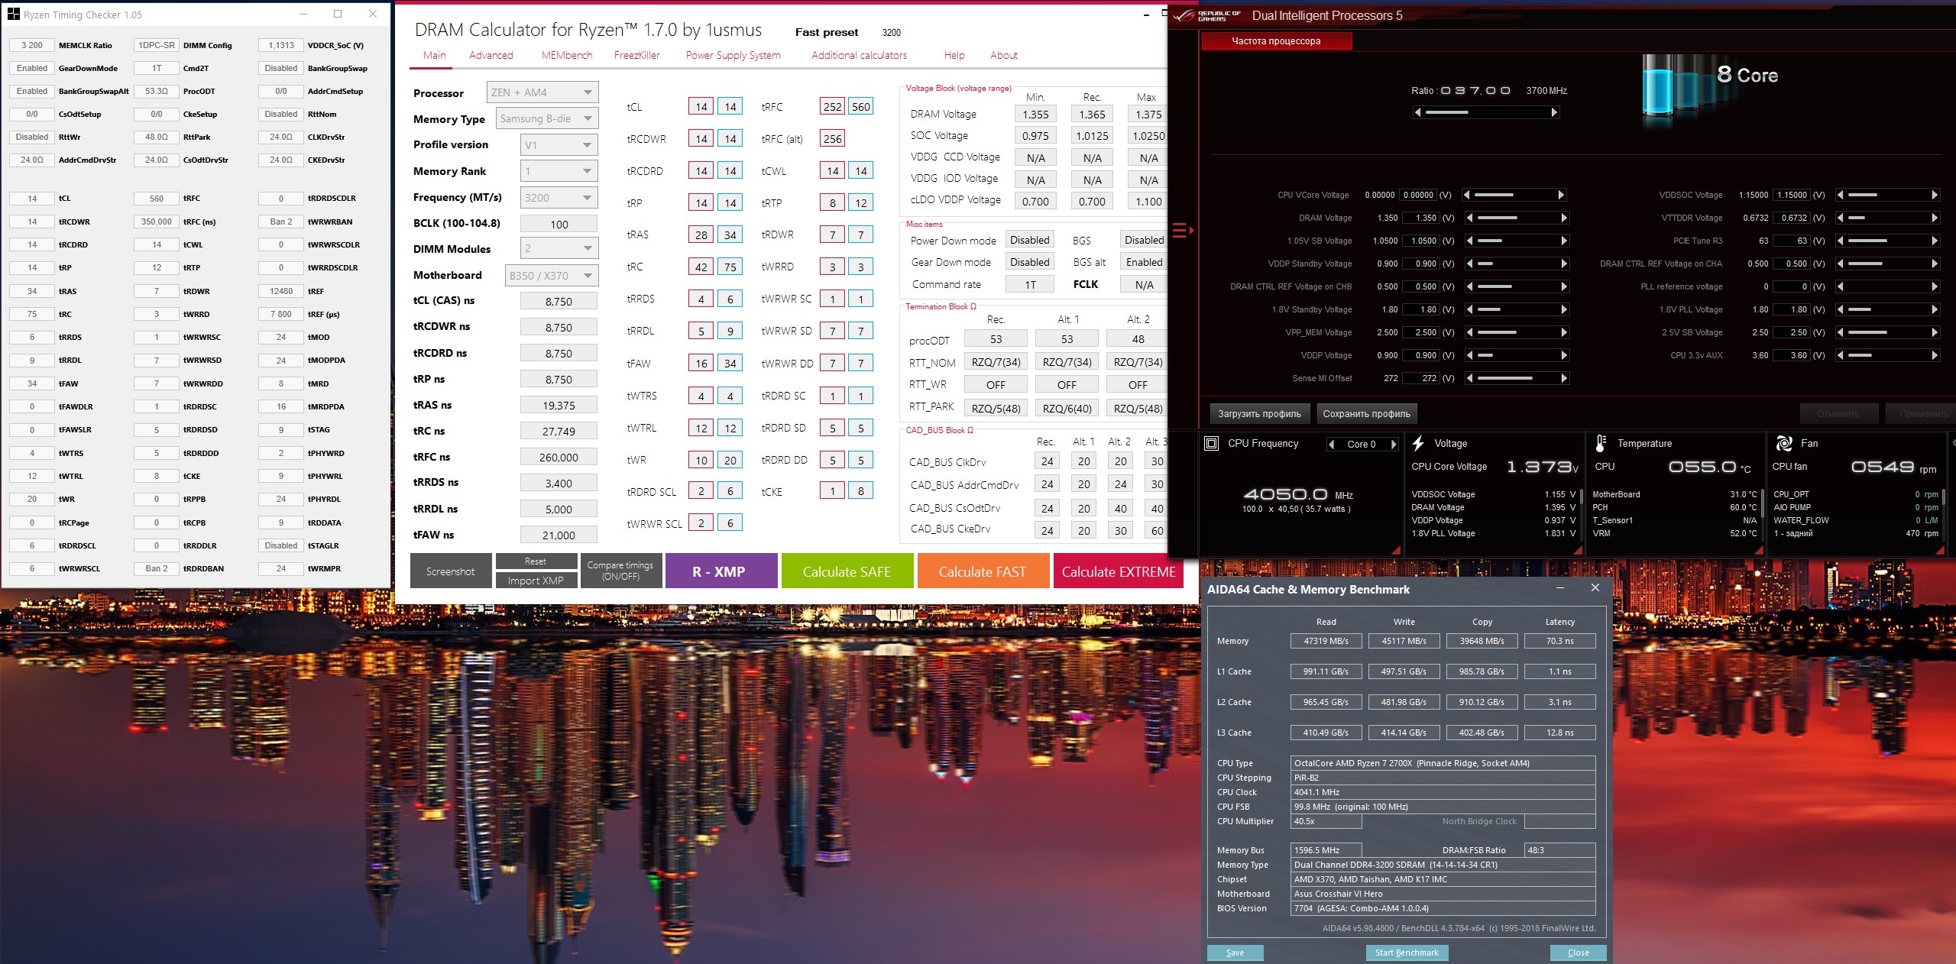This screenshot has height=964, width=1956.
Task: Click the BCLK input field
Action: click(x=559, y=224)
